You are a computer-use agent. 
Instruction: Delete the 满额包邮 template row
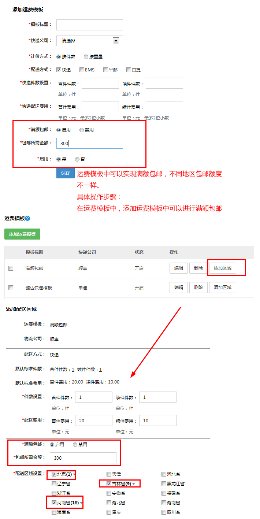[198, 268]
